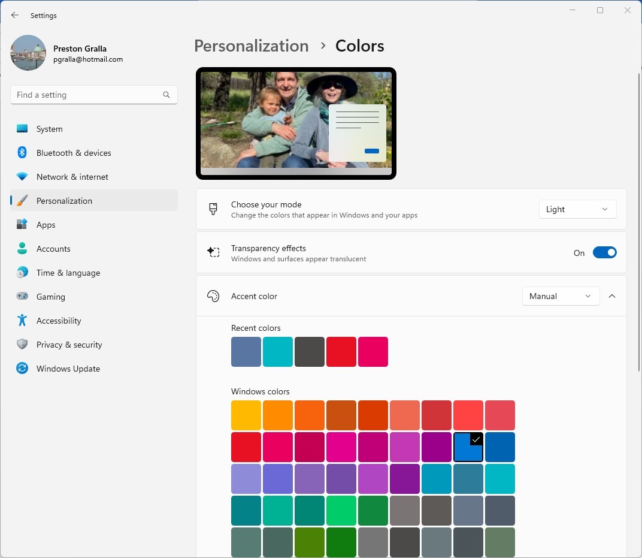Select Time & language in sidebar
The width and height of the screenshot is (642, 558).
click(x=68, y=273)
